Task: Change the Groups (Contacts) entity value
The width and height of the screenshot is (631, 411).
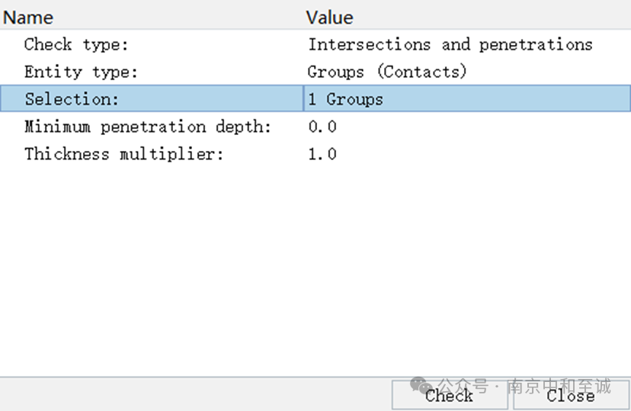Action: coord(467,72)
